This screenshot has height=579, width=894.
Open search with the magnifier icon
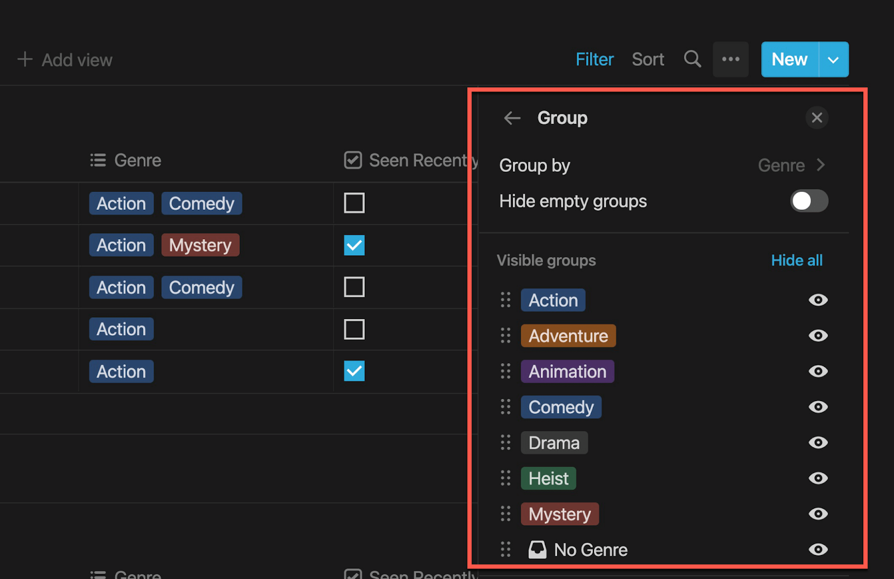coord(692,59)
